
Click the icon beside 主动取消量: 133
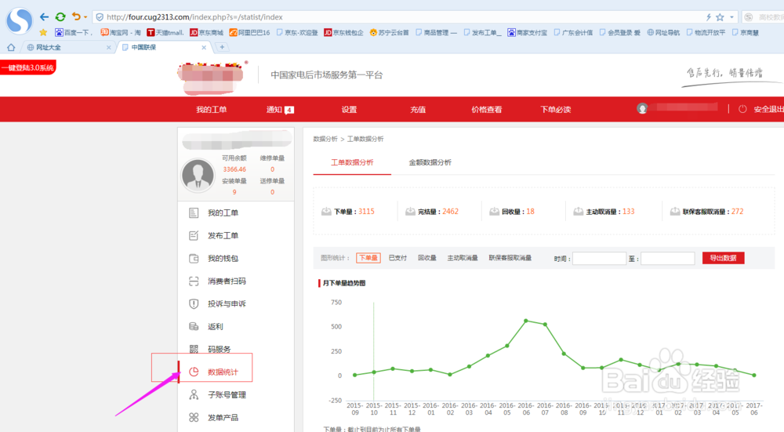tap(578, 212)
